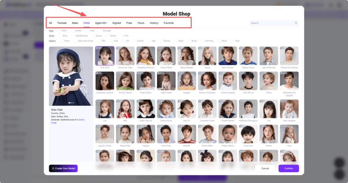
Task: Choose the Maya Kebede model thumbnail
Action: click(x=187, y=56)
